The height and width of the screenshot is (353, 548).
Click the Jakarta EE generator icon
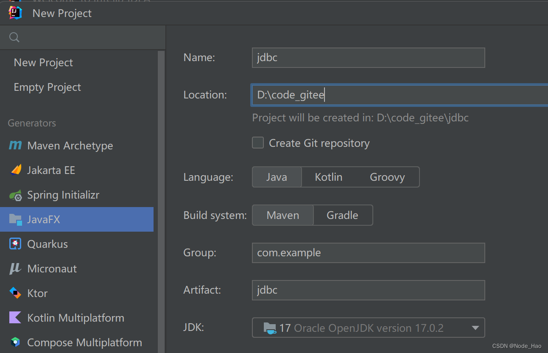tap(16, 170)
